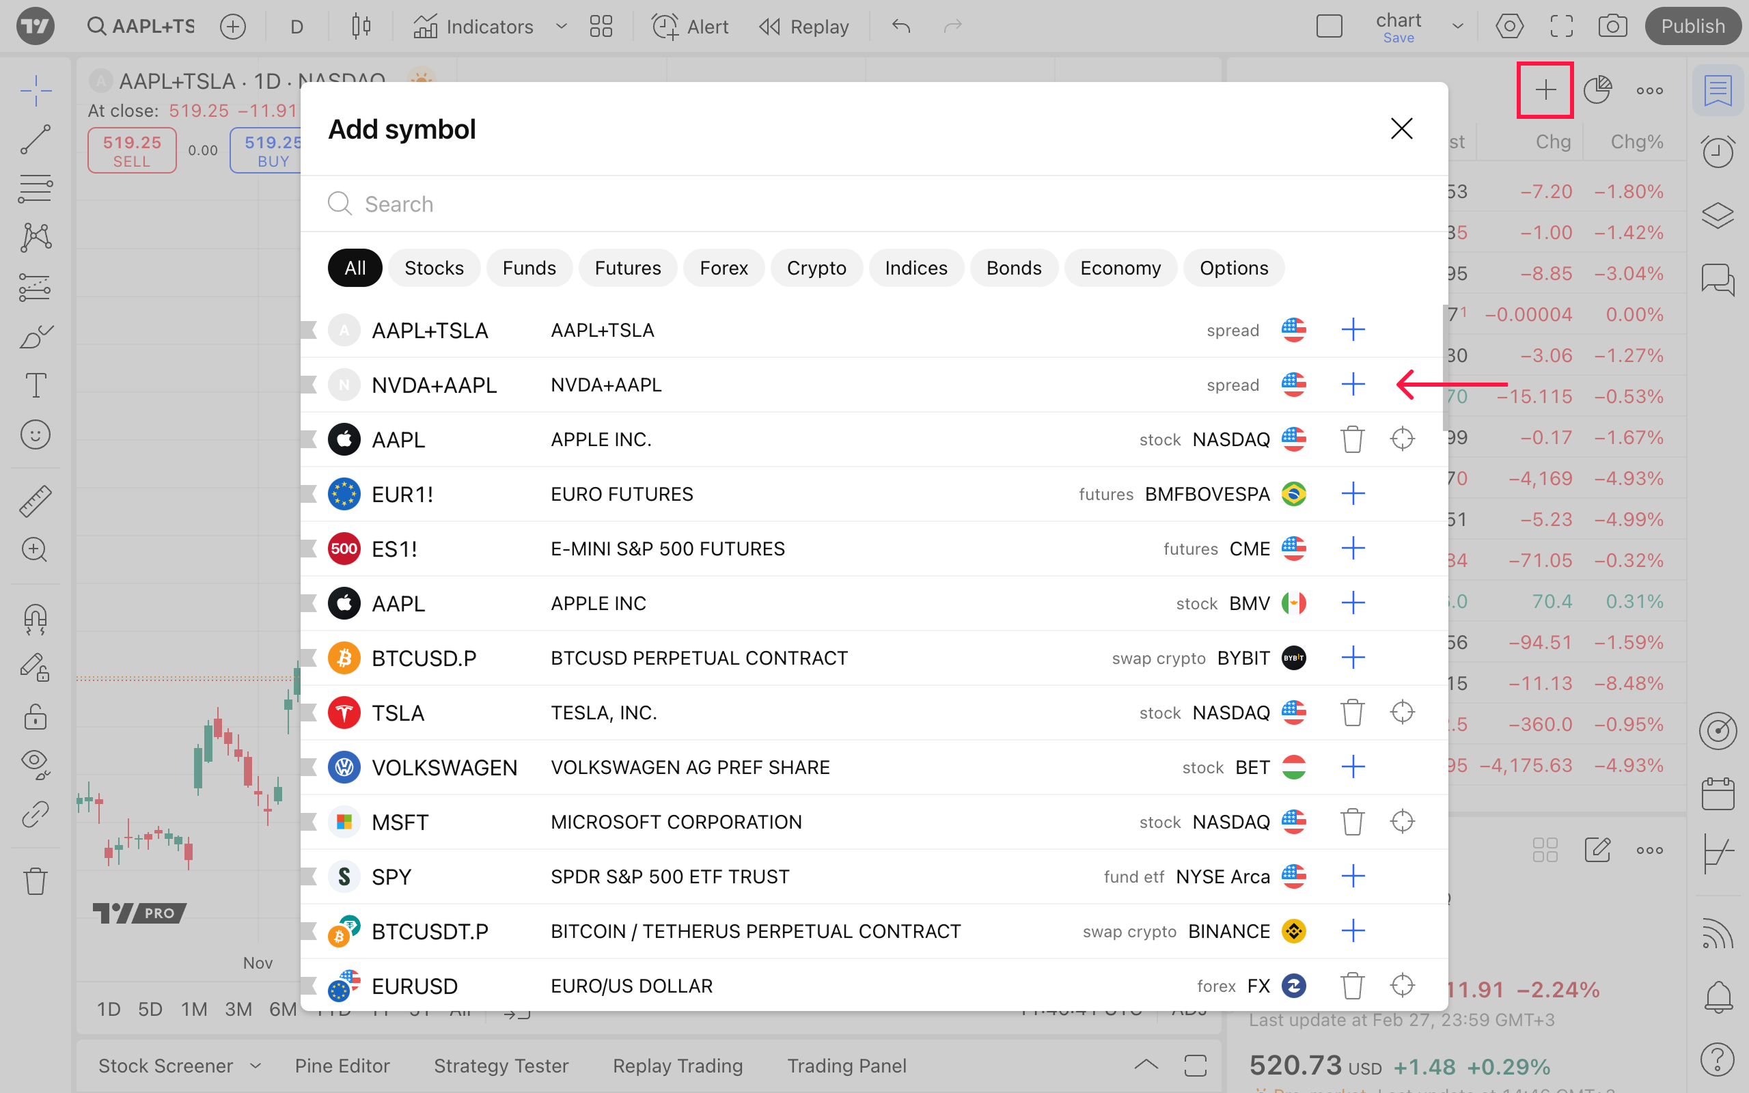This screenshot has height=1093, width=1749.
Task: Select the Text drawing tool
Action: (35, 385)
